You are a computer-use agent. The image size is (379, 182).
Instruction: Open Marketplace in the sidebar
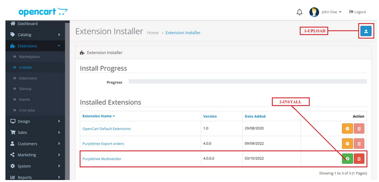[29, 56]
